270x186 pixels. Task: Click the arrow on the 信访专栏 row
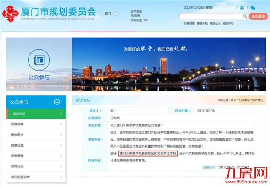click(61, 114)
